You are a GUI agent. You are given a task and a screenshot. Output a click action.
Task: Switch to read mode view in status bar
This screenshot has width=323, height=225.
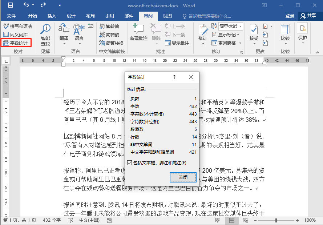[218, 221]
